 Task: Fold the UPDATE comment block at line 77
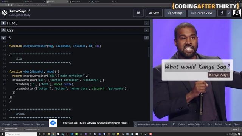pyautogui.click(x=8, y=110)
